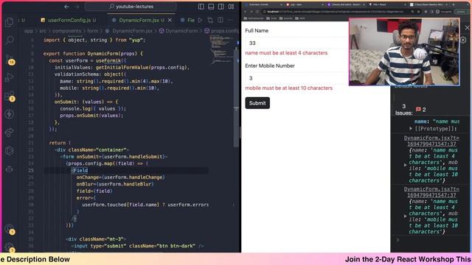The image size is (472, 265).
Task: Go forward using VS Code navigation arrow
Action: pyautogui.click(x=77, y=7)
